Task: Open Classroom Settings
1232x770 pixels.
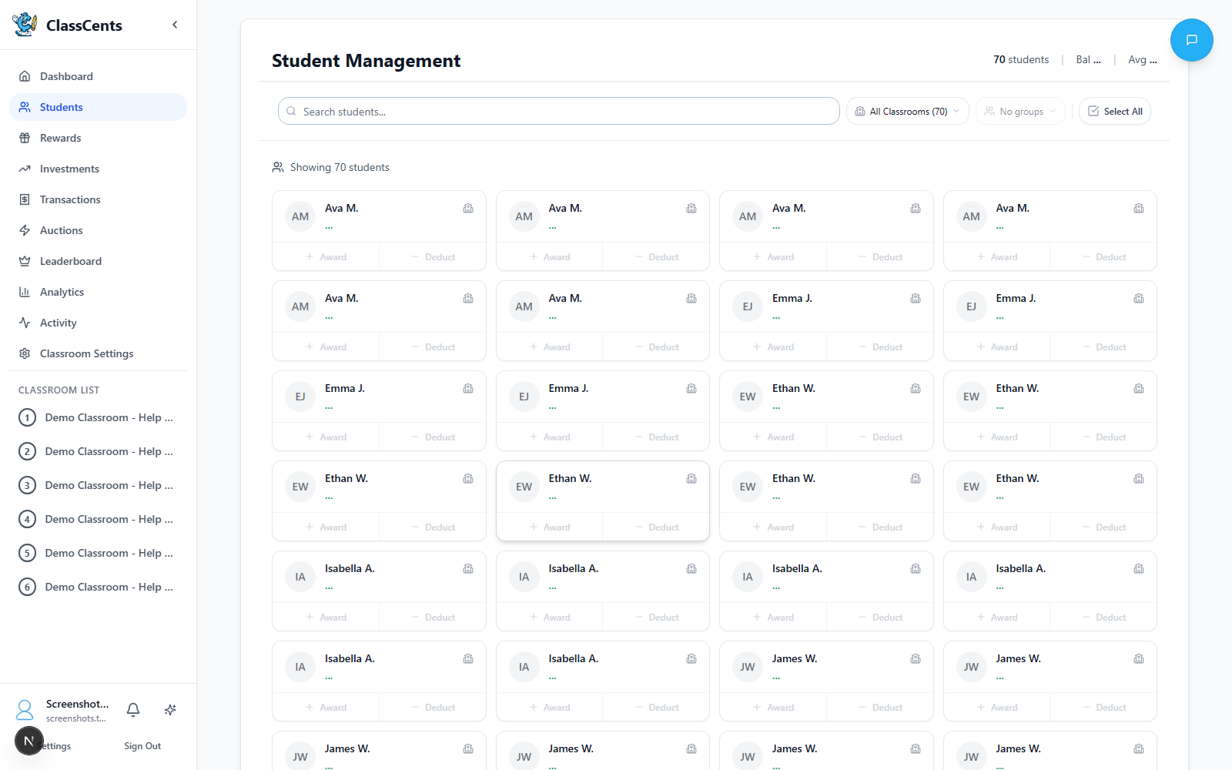Action: [98, 353]
